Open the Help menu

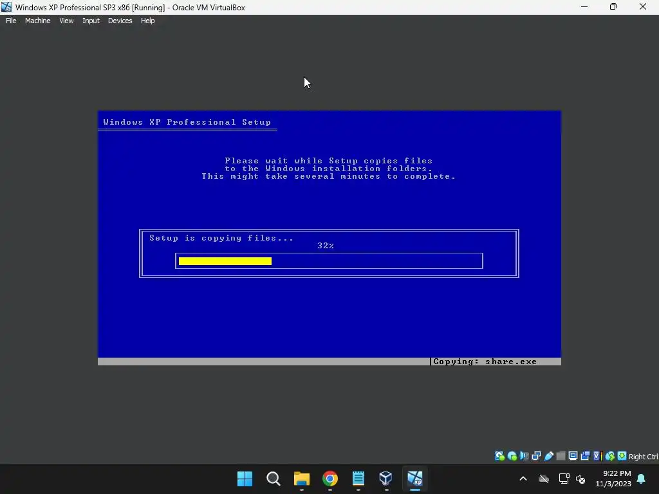[147, 21]
